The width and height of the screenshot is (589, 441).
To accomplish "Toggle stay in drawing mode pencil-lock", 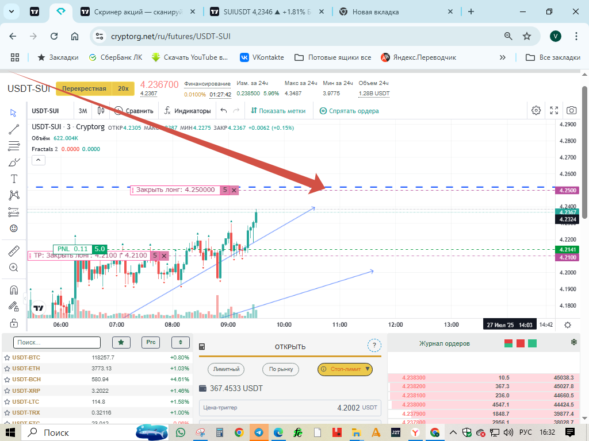I will click(14, 307).
